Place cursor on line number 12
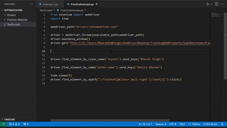 coord(43,59)
